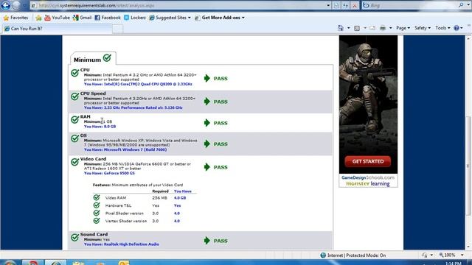
Task: Click 'You Have: 8.0 GB' RAM text
Action: click(x=100, y=127)
